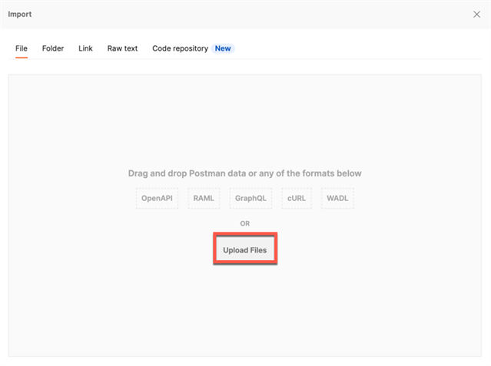The width and height of the screenshot is (491, 366).
Task: Open the Code repository tab
Action: [180, 48]
